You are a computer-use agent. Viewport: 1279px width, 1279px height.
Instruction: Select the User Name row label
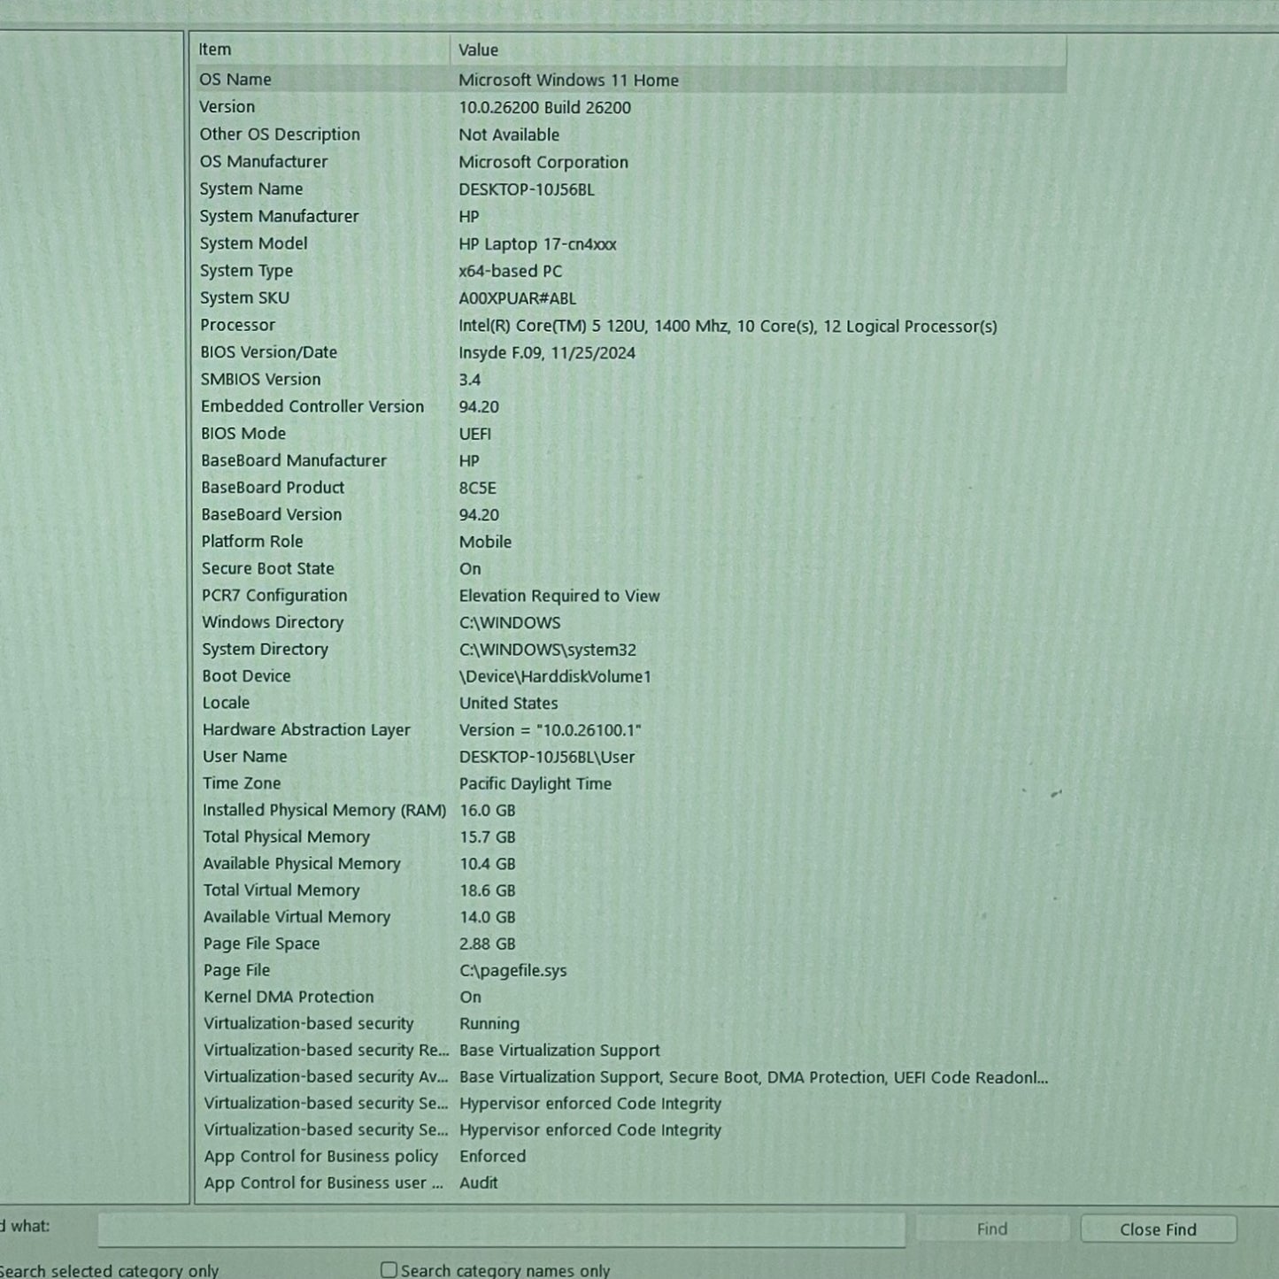click(245, 757)
